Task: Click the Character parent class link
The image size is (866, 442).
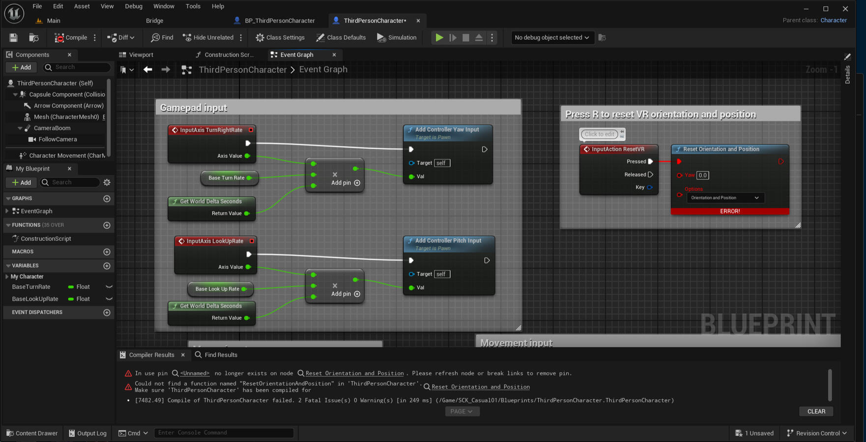Action: (x=834, y=20)
